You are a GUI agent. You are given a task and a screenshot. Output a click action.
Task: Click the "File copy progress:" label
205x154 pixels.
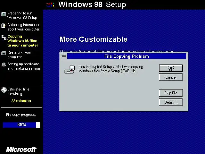[21, 115]
